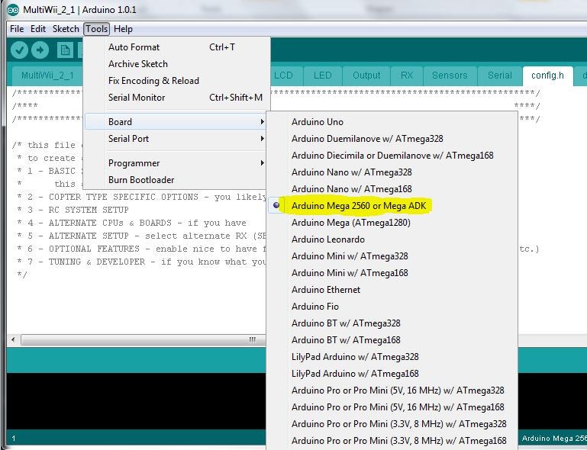Image resolution: width=587 pixels, height=450 pixels.
Task: Switch to the Output tab
Action: [366, 76]
